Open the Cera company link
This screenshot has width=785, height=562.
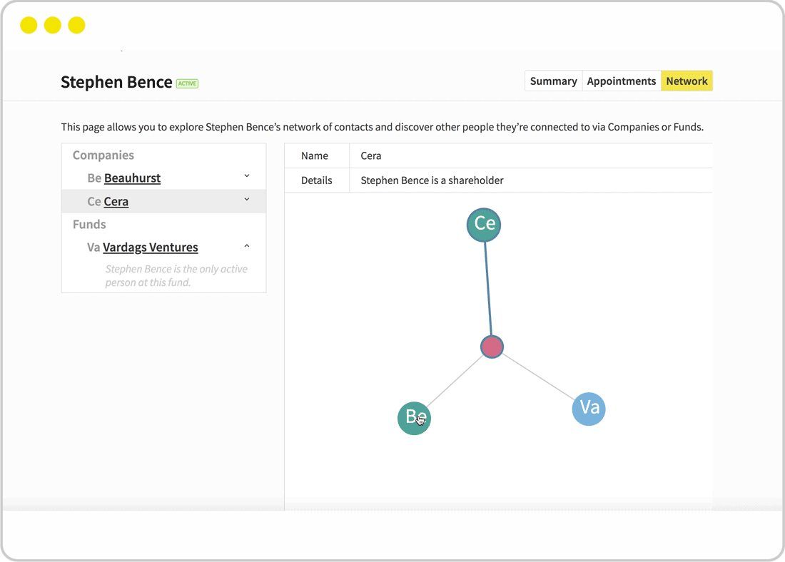[116, 202]
